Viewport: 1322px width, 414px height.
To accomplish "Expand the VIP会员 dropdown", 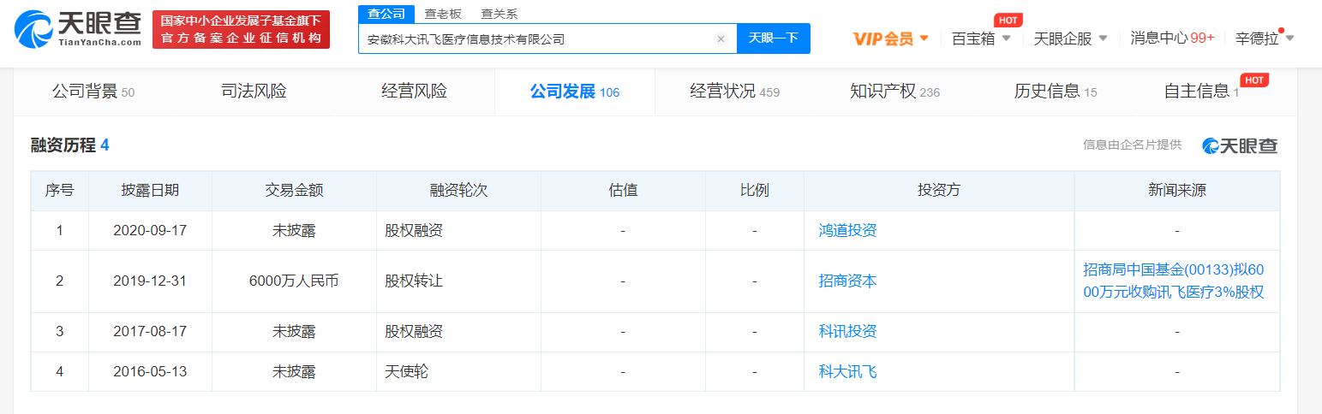I will pos(891,38).
